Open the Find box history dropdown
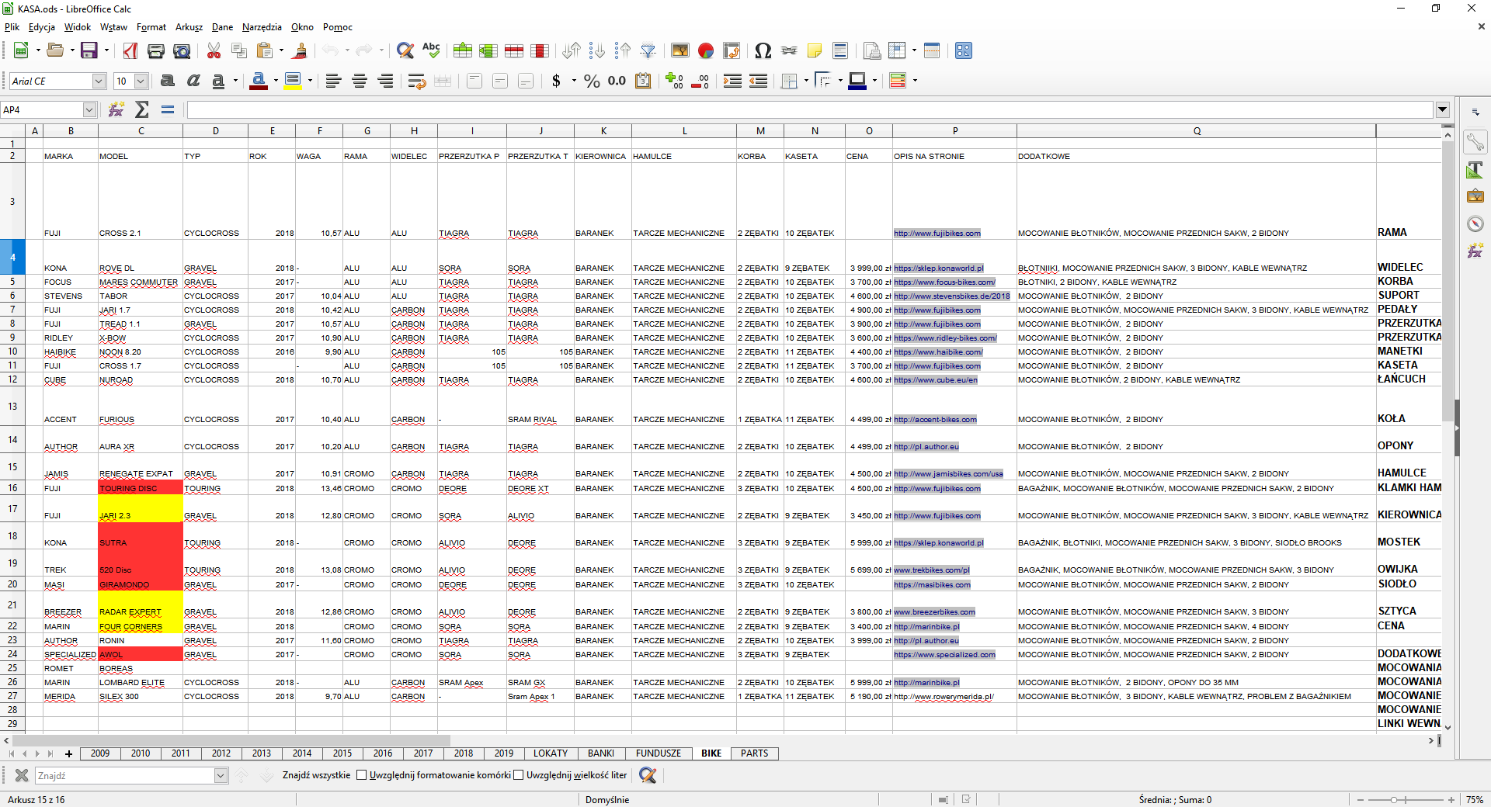The height and width of the screenshot is (807, 1491). pos(221,775)
